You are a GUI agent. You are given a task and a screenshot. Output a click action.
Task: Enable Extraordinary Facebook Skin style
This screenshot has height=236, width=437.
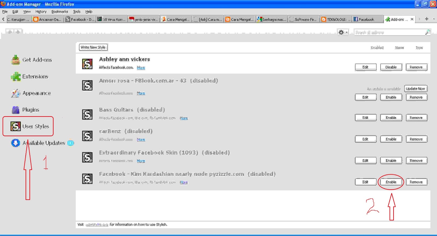tap(391, 160)
